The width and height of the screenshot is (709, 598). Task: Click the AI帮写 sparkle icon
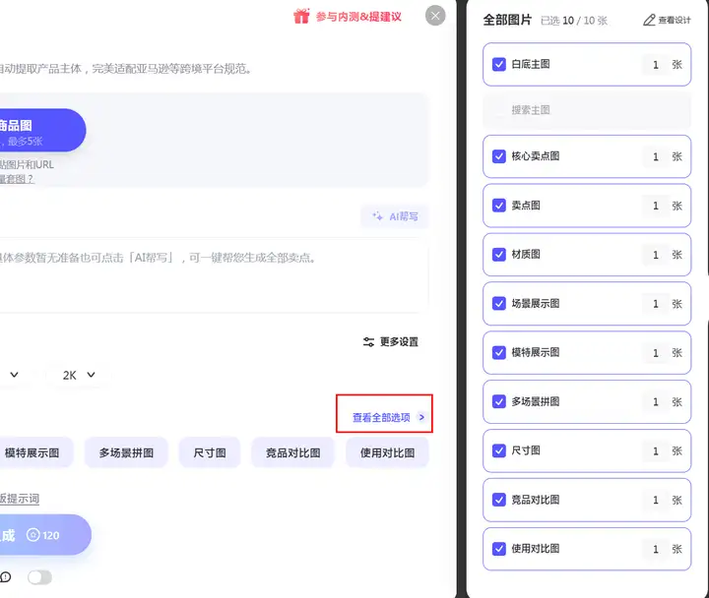pyautogui.click(x=377, y=216)
